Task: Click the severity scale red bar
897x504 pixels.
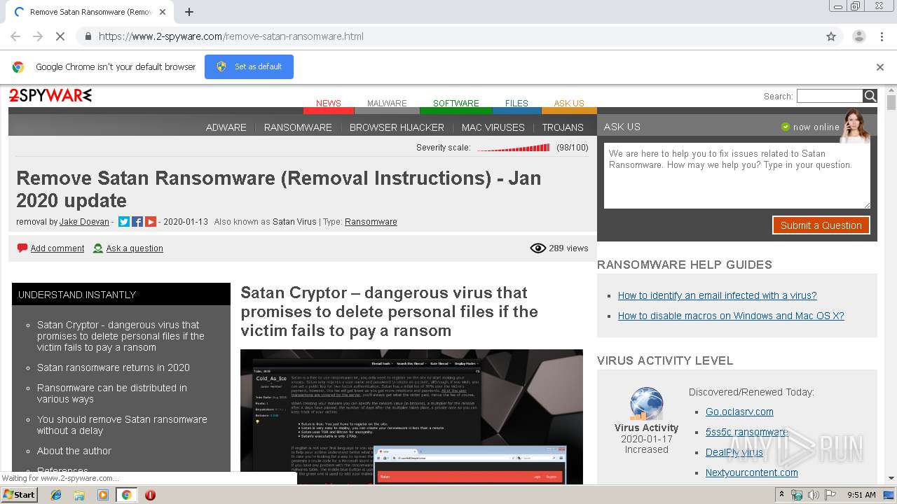Action: (x=514, y=148)
